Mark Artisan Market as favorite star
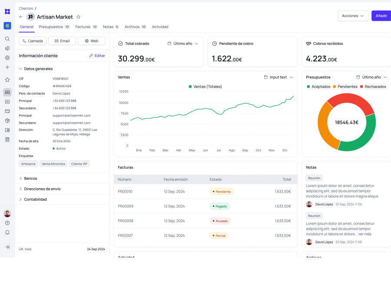 point(78,17)
